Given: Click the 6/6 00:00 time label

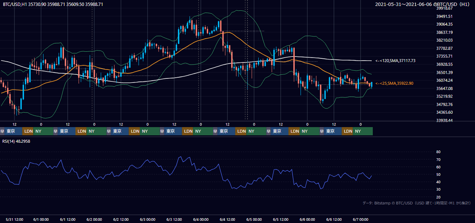Looking at the screenshot, I should pyautogui.click(x=307, y=219).
